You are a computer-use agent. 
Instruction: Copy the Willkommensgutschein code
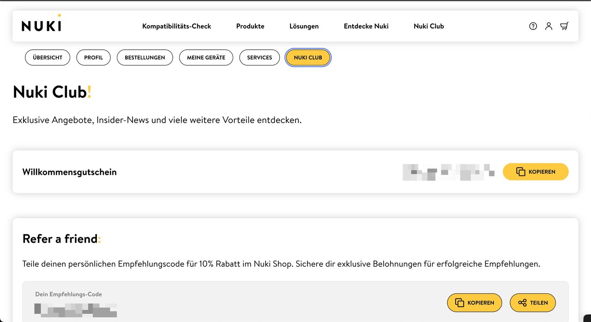point(535,172)
